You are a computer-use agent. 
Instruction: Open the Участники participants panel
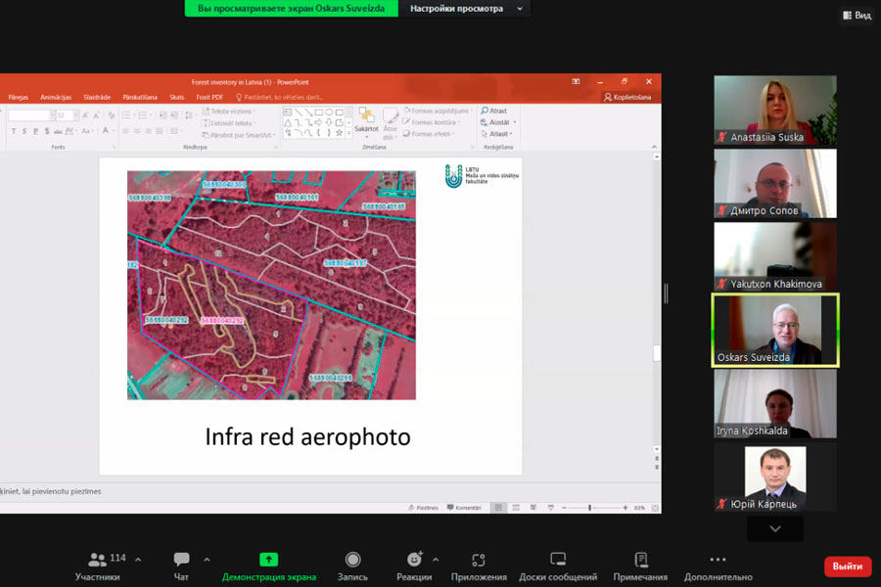pyautogui.click(x=98, y=564)
